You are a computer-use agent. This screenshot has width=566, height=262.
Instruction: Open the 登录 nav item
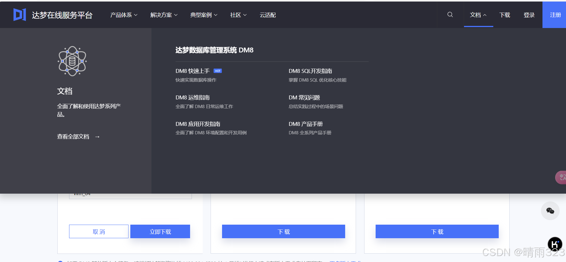point(529,15)
